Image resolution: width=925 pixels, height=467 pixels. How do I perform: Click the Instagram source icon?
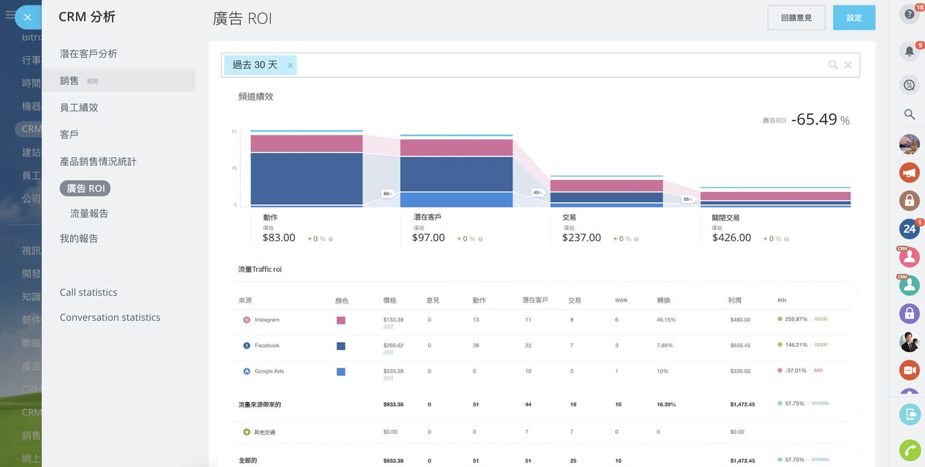pos(247,320)
